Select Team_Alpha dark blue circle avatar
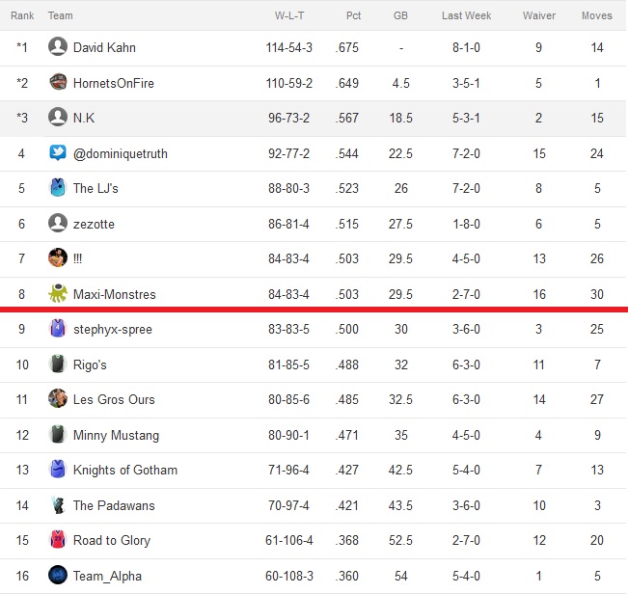Screen dimensions: 628x594 pos(58,575)
